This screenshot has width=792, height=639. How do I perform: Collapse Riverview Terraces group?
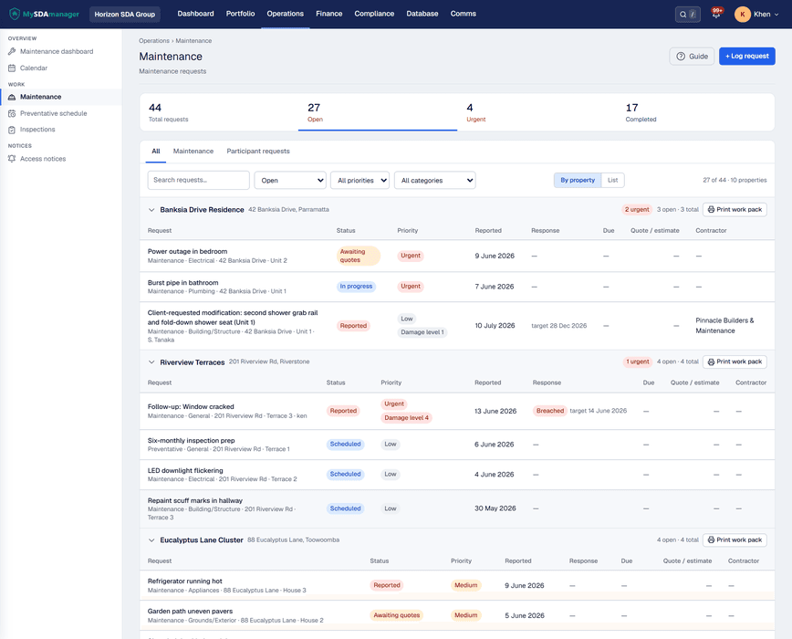tap(151, 362)
